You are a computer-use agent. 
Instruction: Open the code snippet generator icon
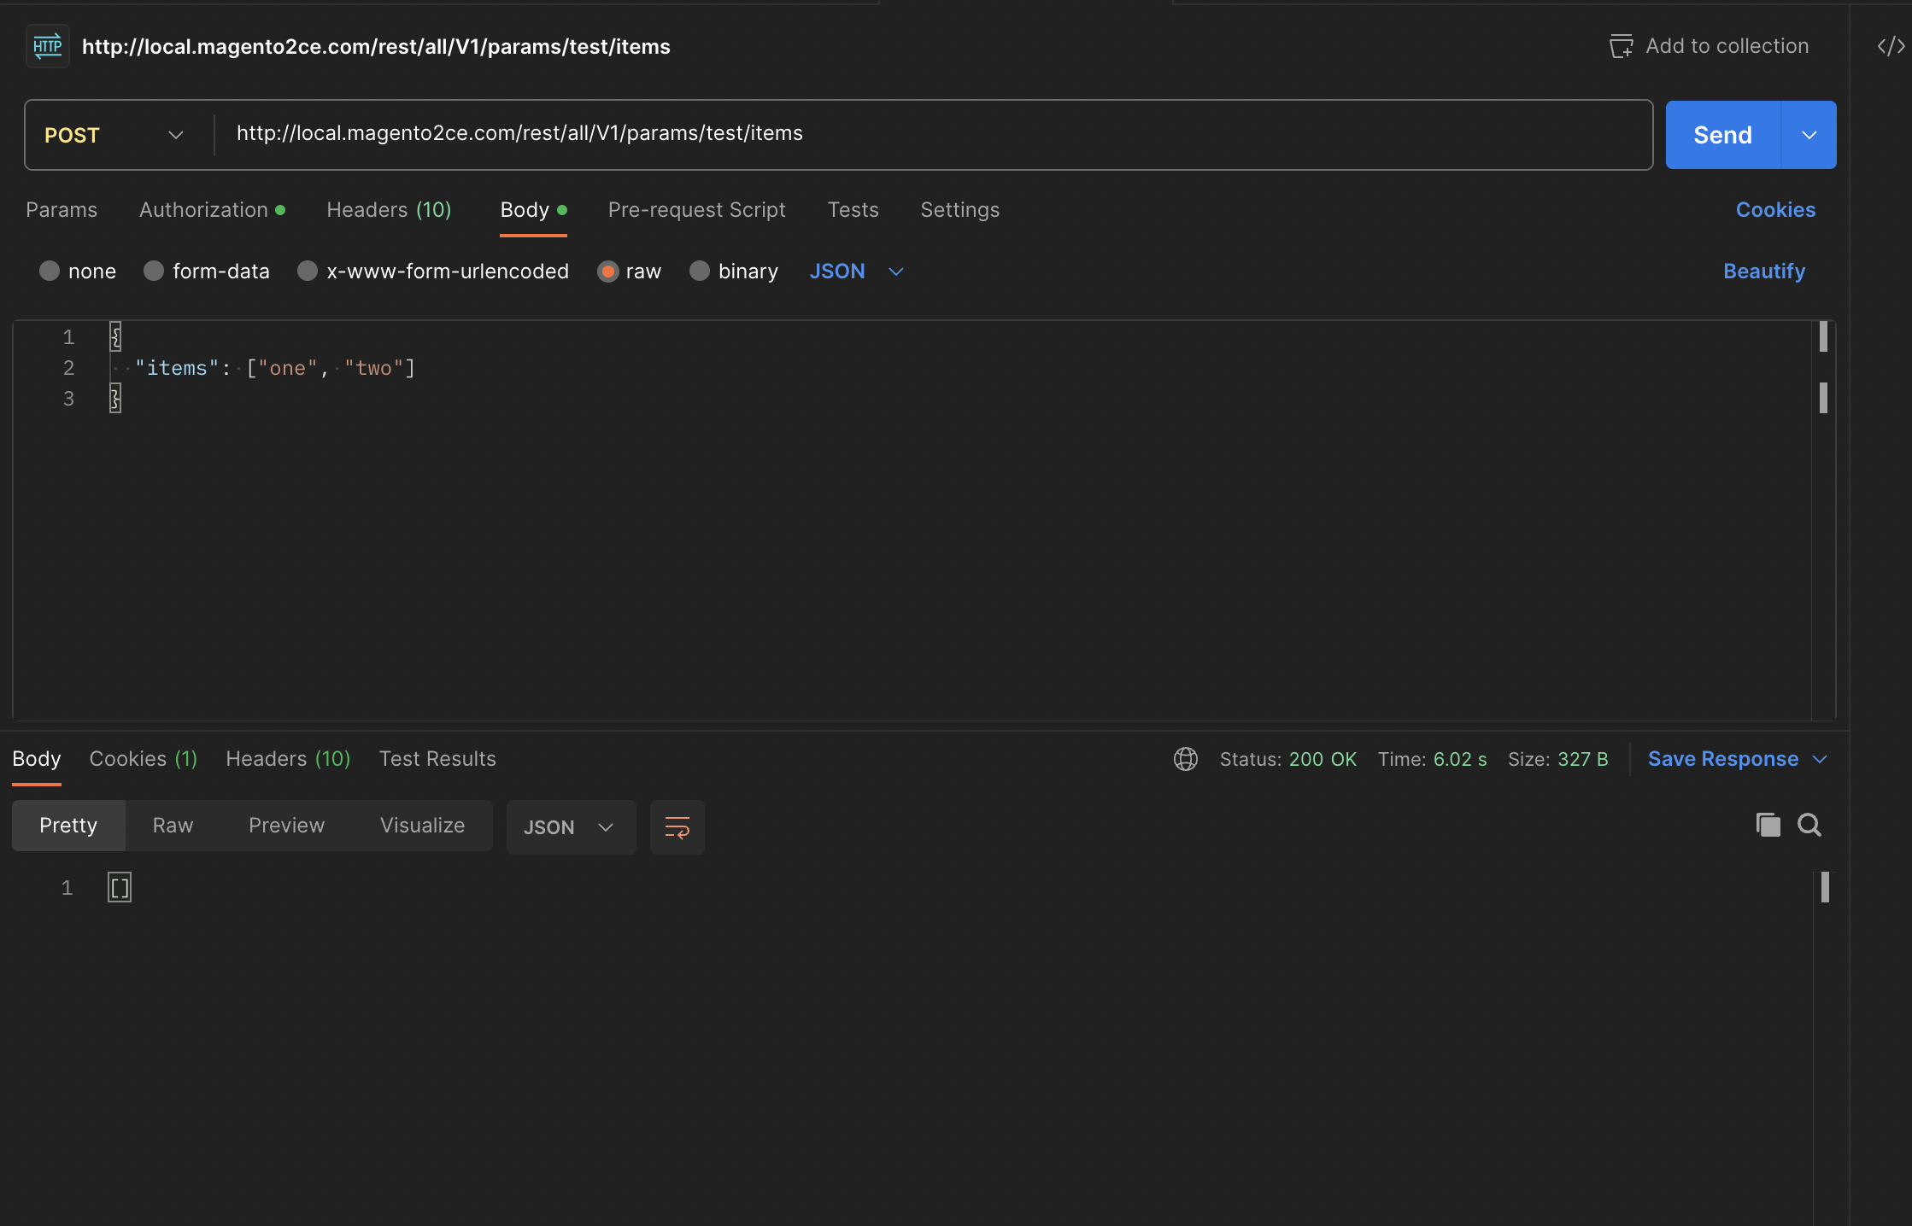point(1889,46)
